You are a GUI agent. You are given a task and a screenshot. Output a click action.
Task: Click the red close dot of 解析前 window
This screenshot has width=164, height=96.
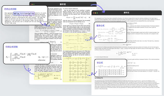tap(31, 4)
